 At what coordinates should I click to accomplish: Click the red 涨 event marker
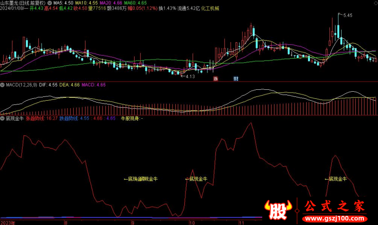[215, 79]
